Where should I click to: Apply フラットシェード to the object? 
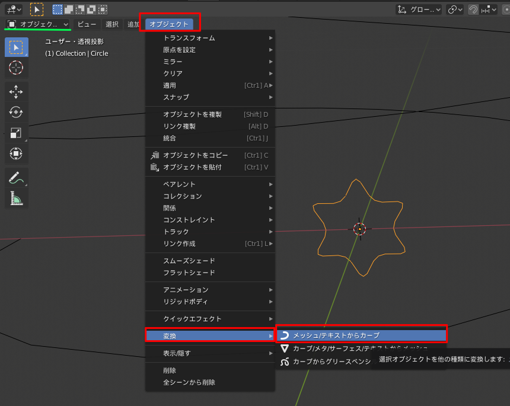click(210, 273)
